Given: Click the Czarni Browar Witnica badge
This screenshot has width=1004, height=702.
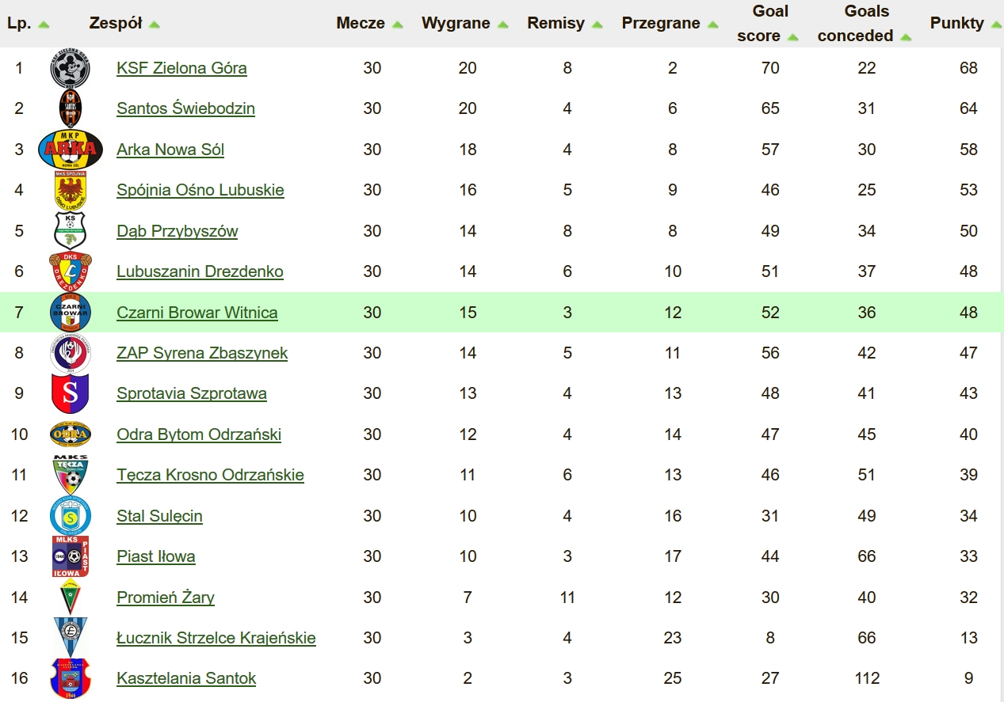Looking at the screenshot, I should 71,313.
